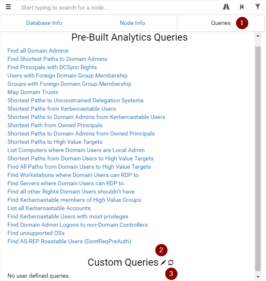266x281 pixels.
Task: Click the back arrow icon
Action: click(242, 7)
